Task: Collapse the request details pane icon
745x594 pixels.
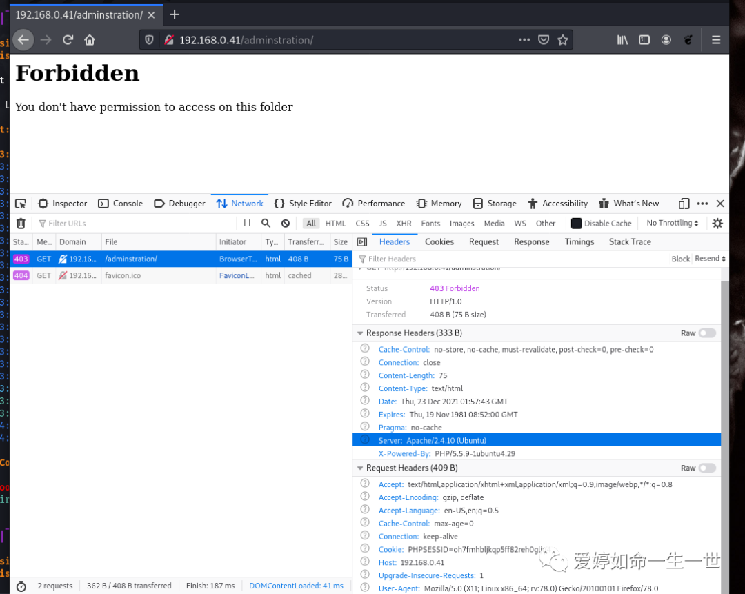Action: pos(362,242)
